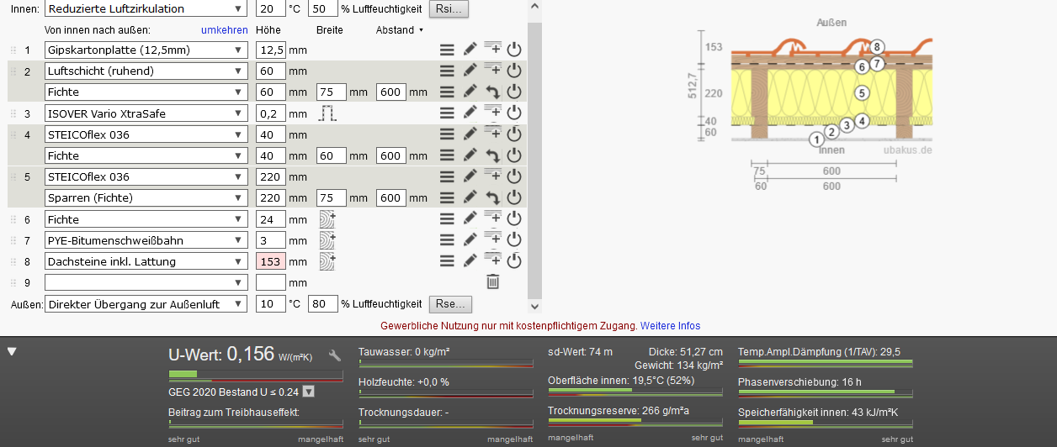Collapse the results panel with the white triangle
The image size is (1057, 447).
pos(12,351)
